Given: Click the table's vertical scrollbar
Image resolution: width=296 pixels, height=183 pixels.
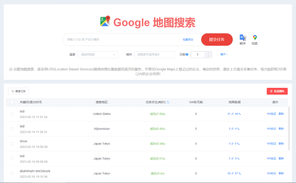Looking at the screenshot, I should 289,128.
